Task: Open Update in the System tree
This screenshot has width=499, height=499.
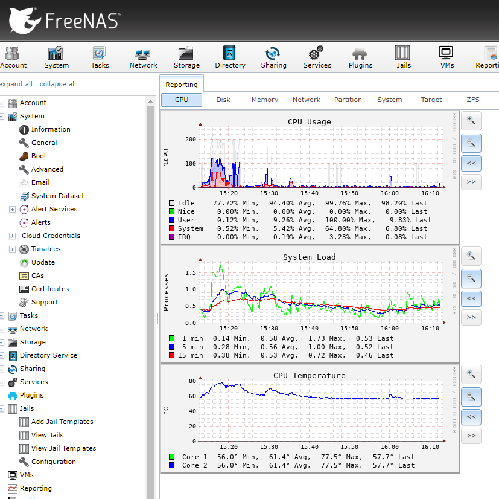Action: [37, 262]
